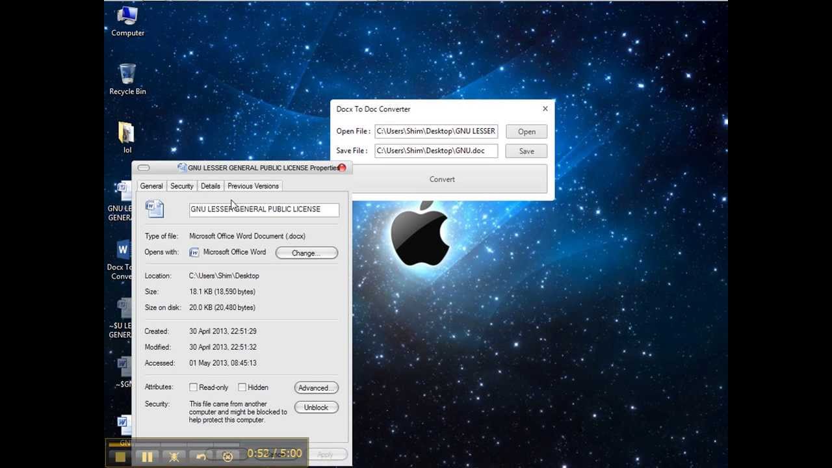The width and height of the screenshot is (832, 468).
Task: Click the Docx To Doc Converter title text
Action: tap(373, 109)
